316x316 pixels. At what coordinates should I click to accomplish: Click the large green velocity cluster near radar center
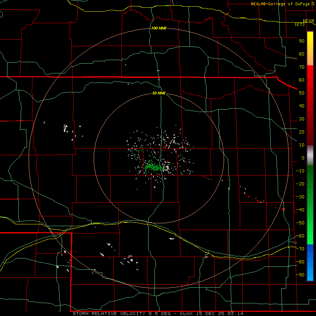point(154,167)
